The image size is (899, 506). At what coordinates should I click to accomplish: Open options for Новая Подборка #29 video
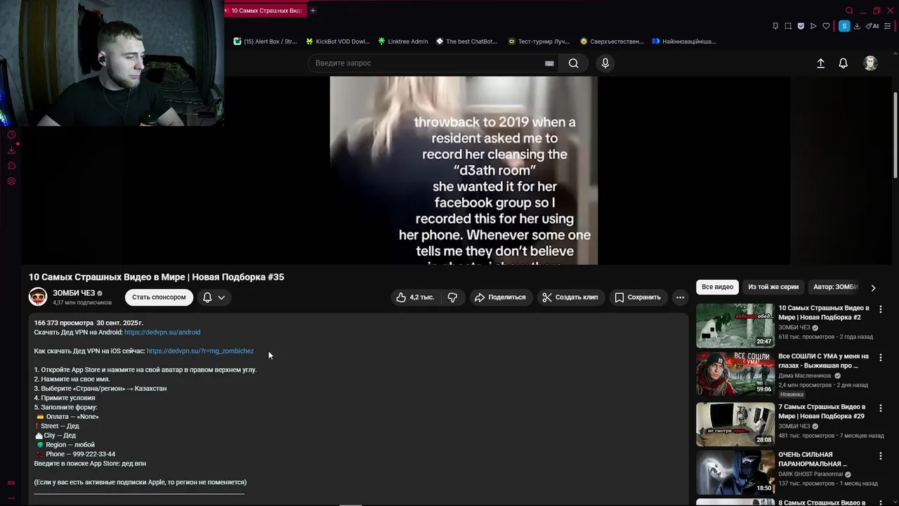click(x=880, y=408)
